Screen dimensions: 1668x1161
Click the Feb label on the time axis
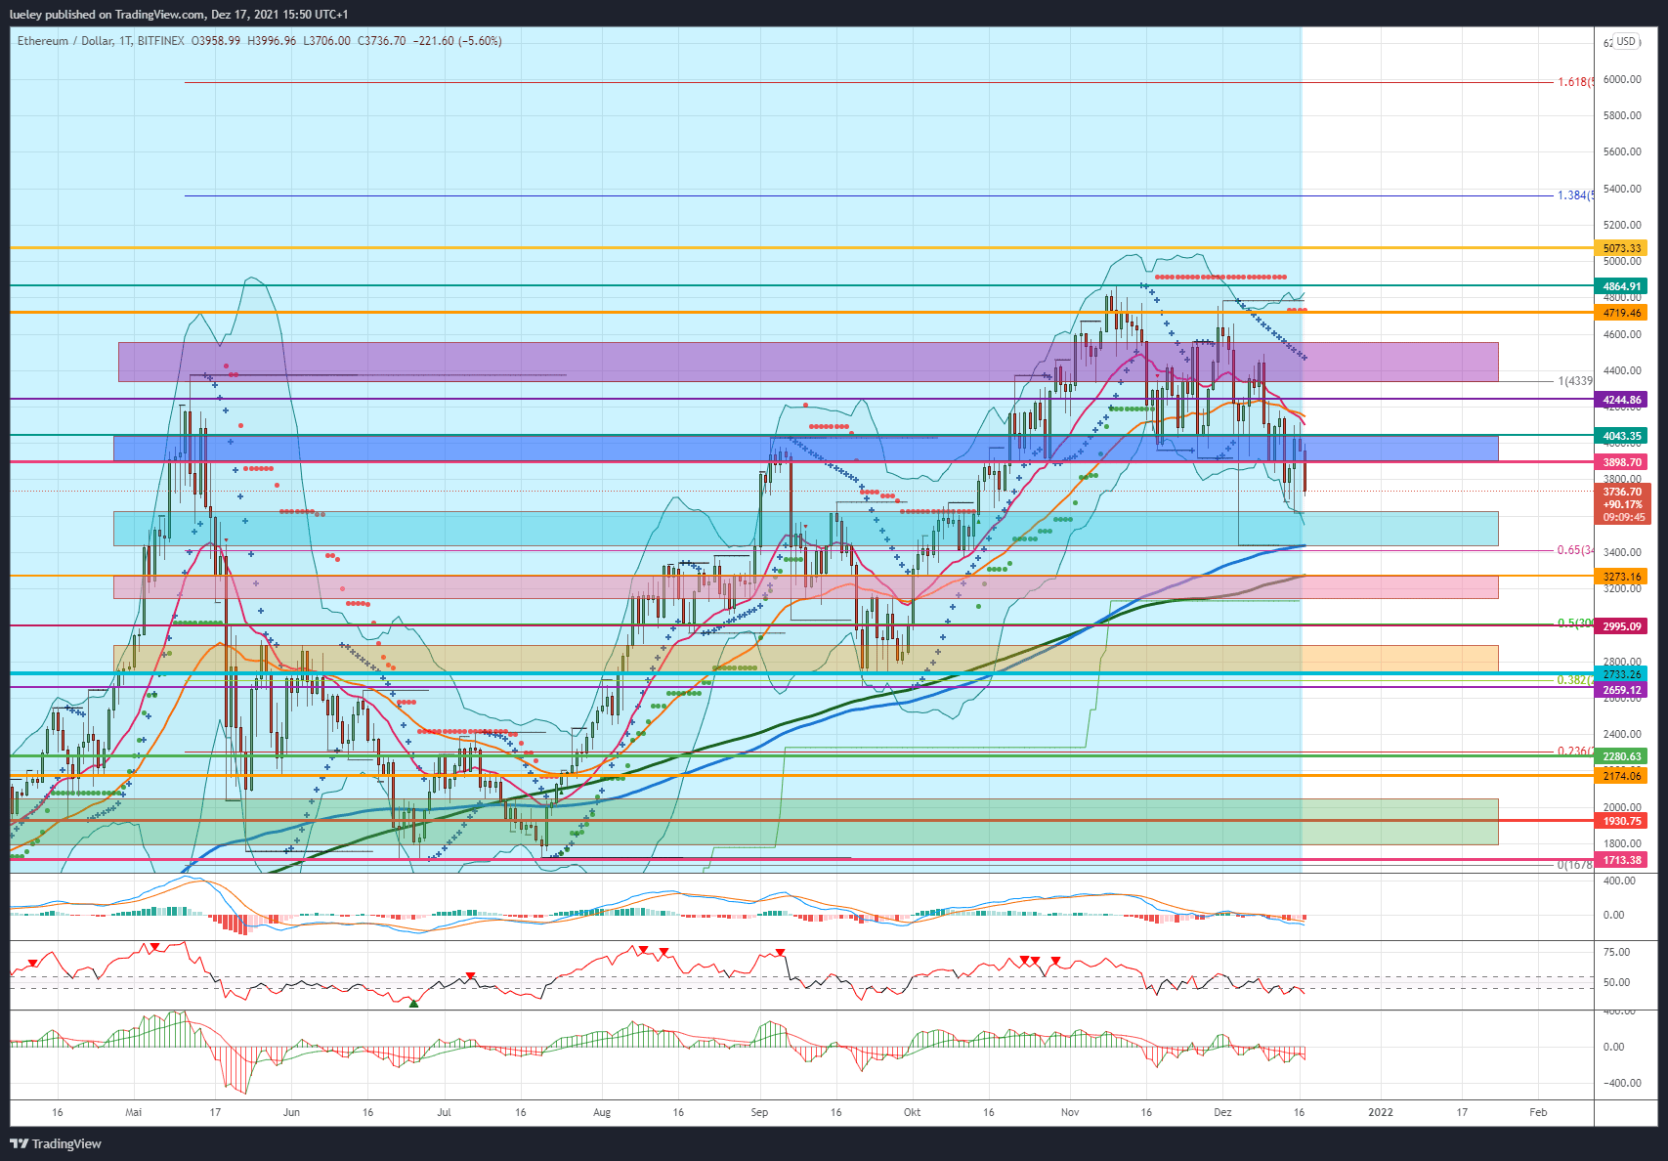[x=1538, y=1112]
